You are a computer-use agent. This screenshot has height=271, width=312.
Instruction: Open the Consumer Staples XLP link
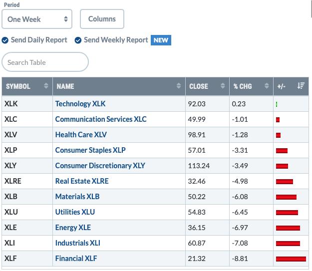(x=90, y=150)
